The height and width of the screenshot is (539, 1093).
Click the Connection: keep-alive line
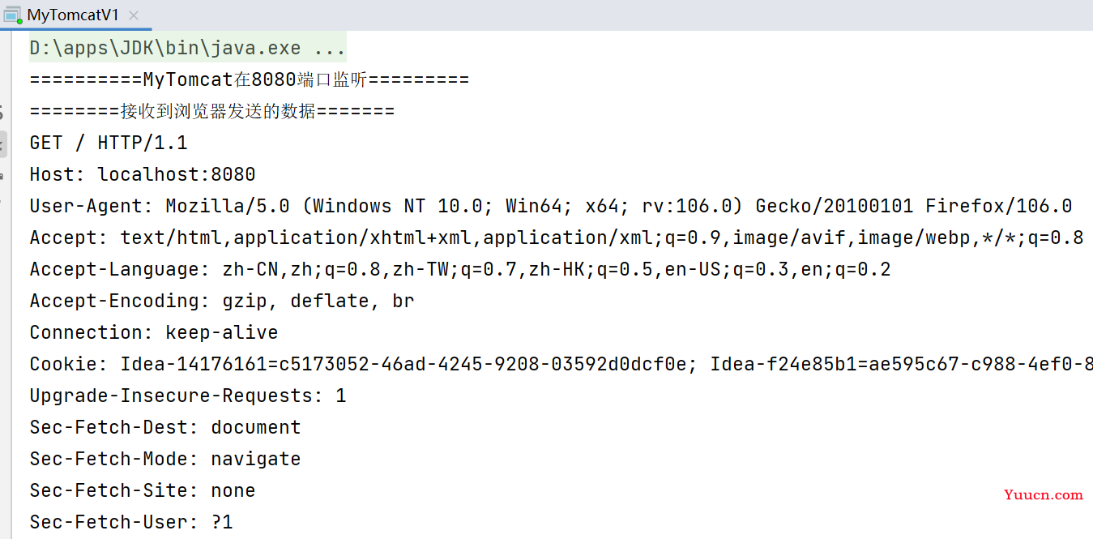pos(154,333)
